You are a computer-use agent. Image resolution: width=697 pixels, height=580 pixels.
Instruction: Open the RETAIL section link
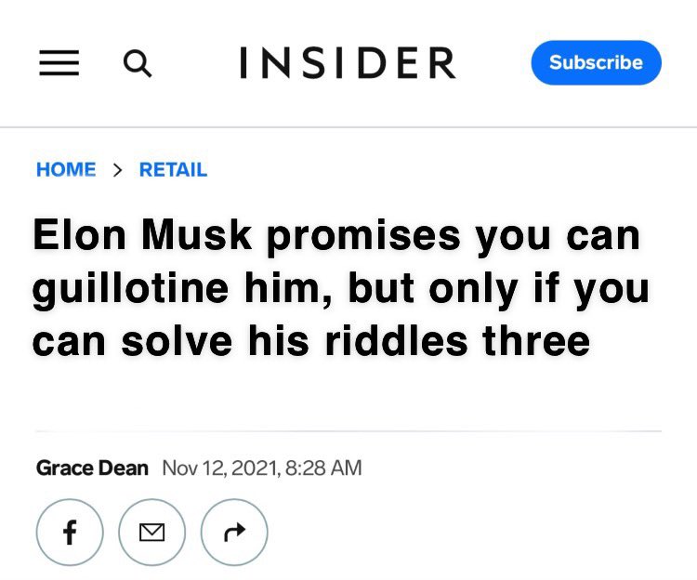174,169
